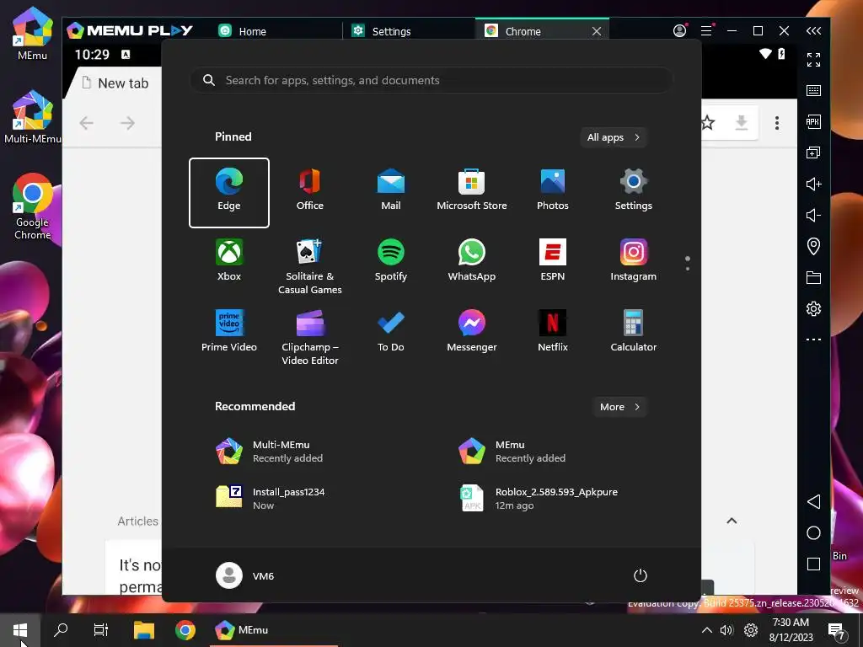The image size is (863, 647).
Task: Go to next pinned apps page dot
Action: click(688, 269)
